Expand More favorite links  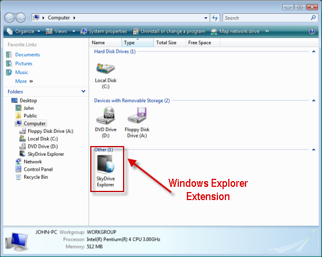click(24, 81)
